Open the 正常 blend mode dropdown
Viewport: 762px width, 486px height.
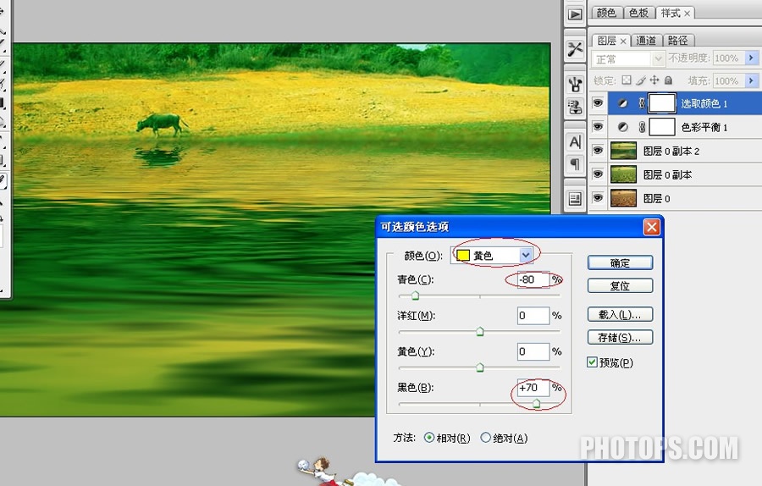coord(628,58)
